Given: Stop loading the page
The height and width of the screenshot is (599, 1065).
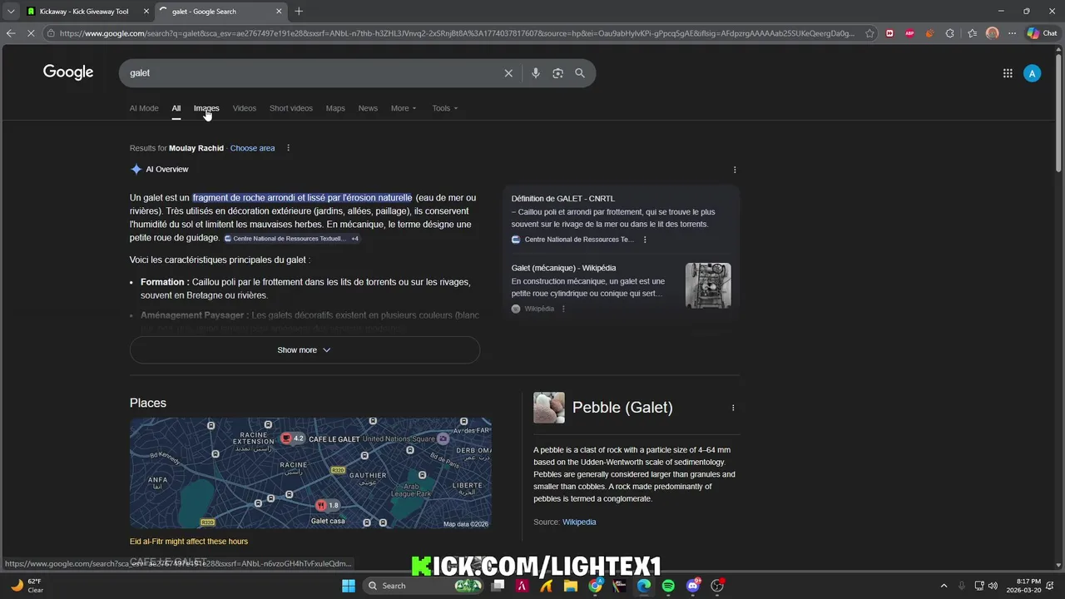Looking at the screenshot, I should (x=31, y=33).
